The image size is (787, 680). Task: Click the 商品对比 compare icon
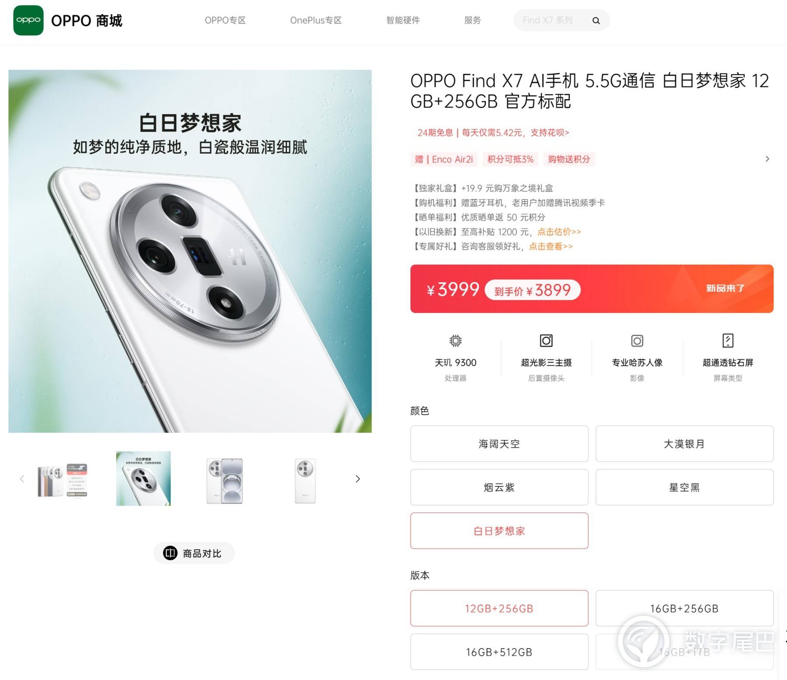[x=170, y=553]
